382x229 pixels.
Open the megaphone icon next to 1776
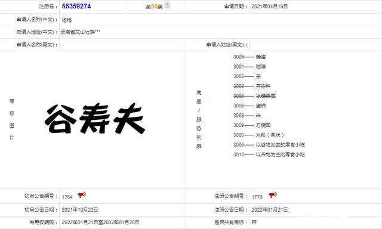pos(273,195)
